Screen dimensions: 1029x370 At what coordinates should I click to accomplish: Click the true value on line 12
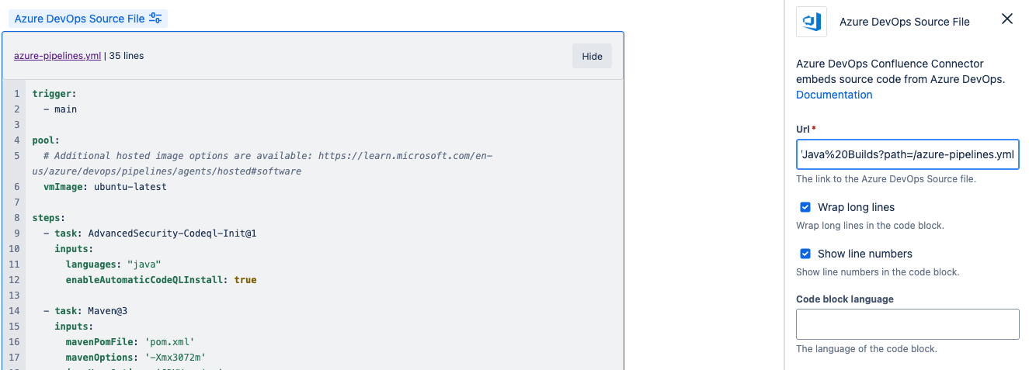[245, 279]
